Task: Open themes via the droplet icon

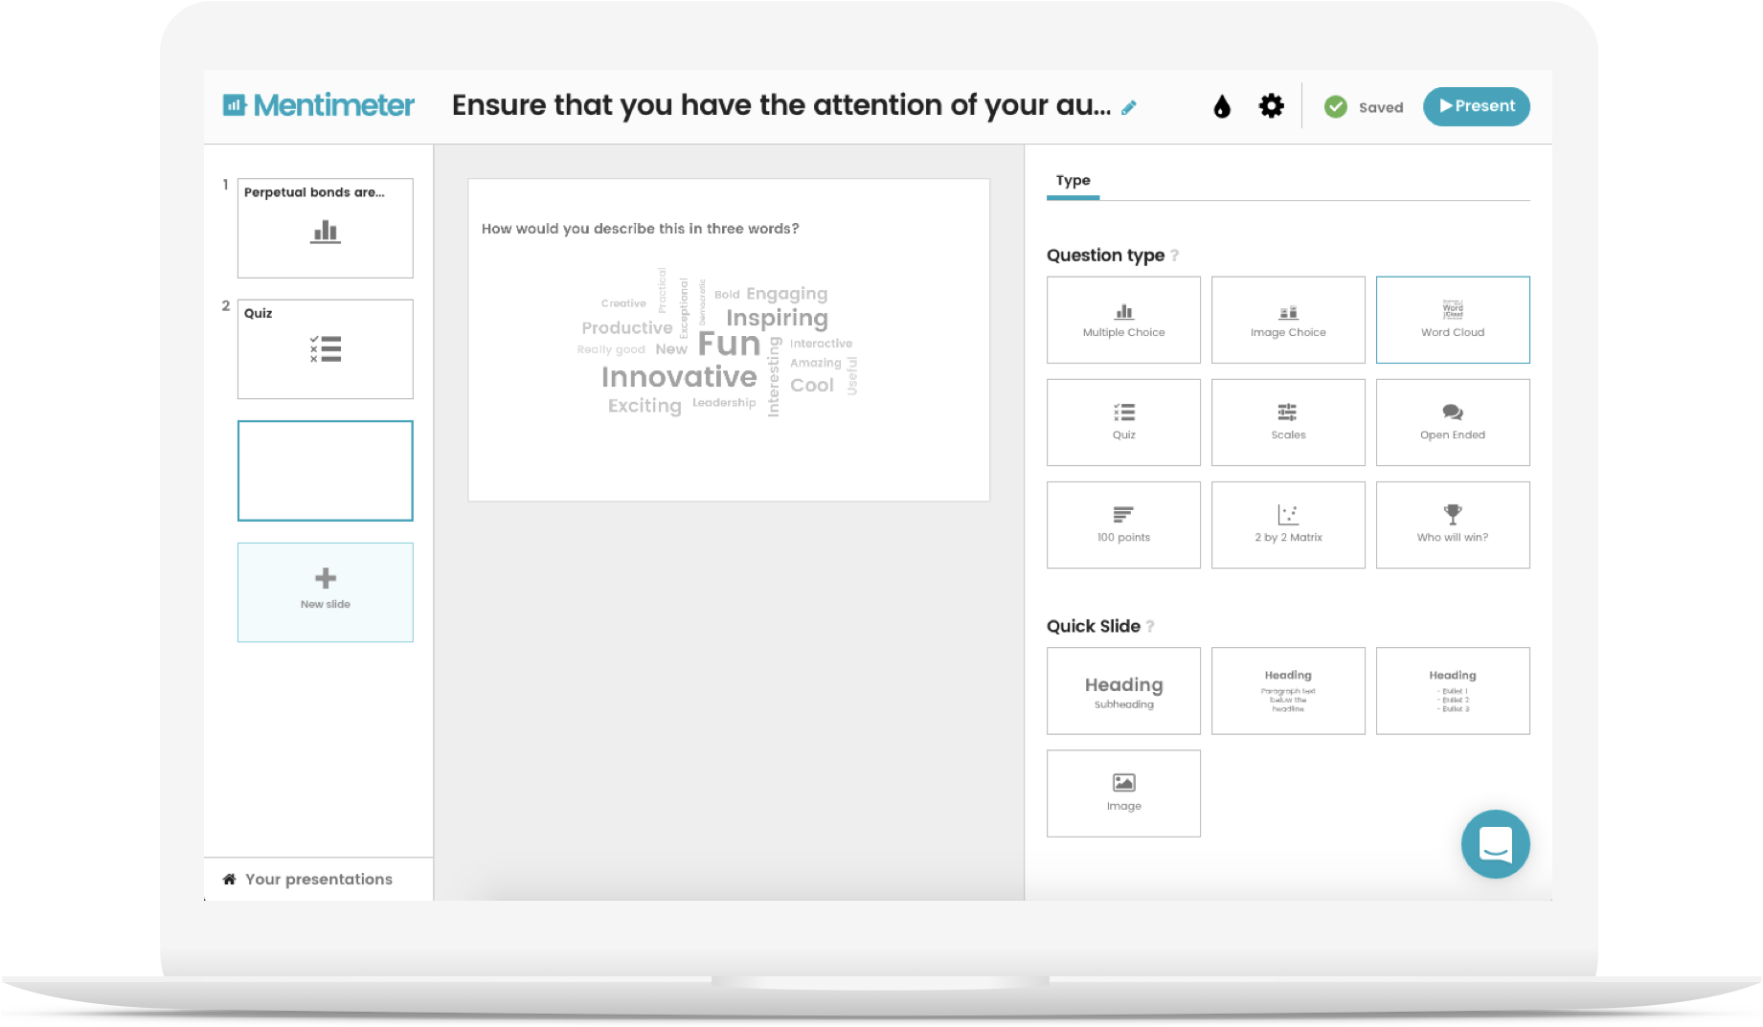Action: pos(1221,107)
